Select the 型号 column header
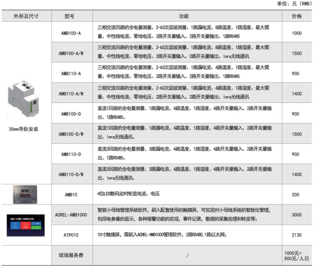 [71, 16]
